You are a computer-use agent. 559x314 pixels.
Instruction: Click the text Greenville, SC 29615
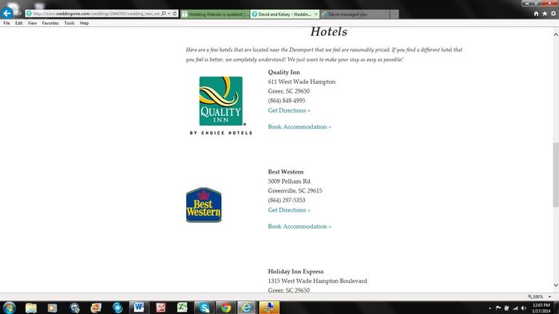coord(295,191)
